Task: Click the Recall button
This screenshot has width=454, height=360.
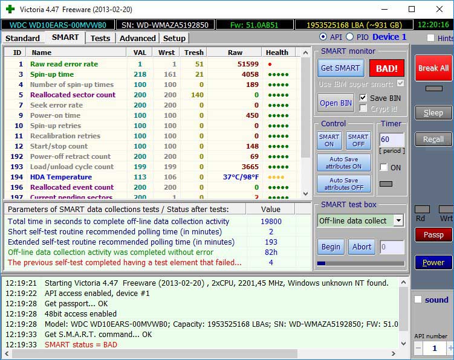Action: 433,139
